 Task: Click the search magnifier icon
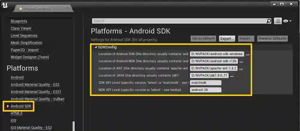point(269,21)
